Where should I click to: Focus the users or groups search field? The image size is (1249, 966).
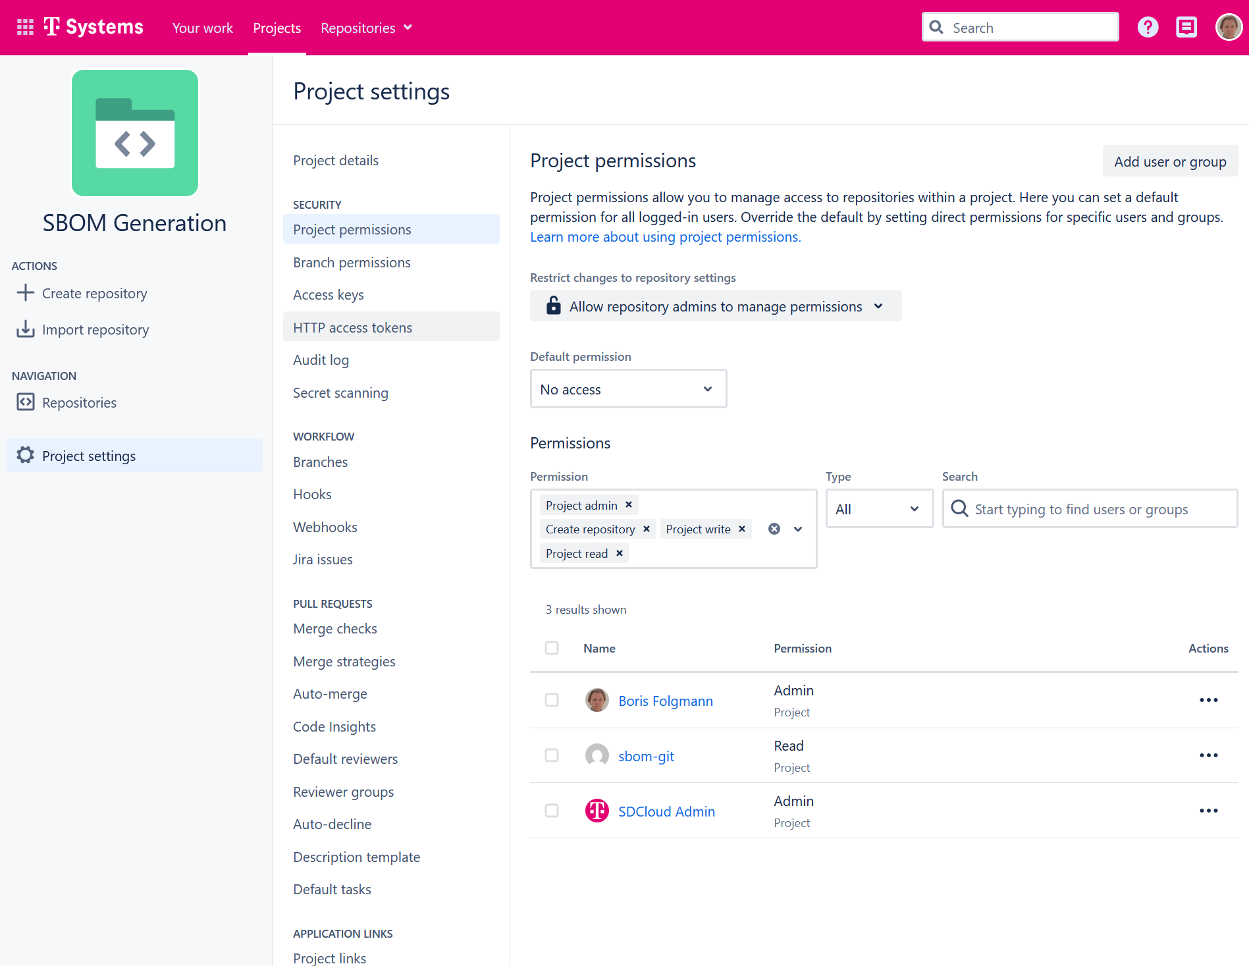(1090, 509)
